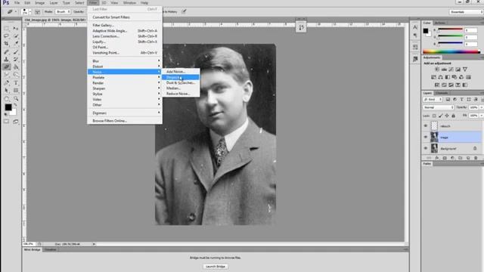Select the Eraser tool
Screen dimensions: 484x272
point(7,67)
